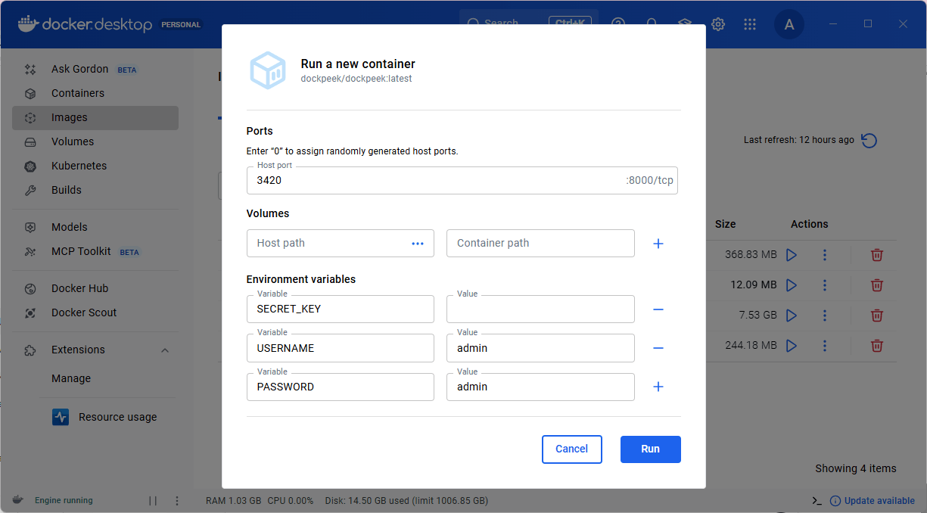The image size is (927, 513).
Task: Delete the 368.83 MB image via trash icon
Action: 876,255
